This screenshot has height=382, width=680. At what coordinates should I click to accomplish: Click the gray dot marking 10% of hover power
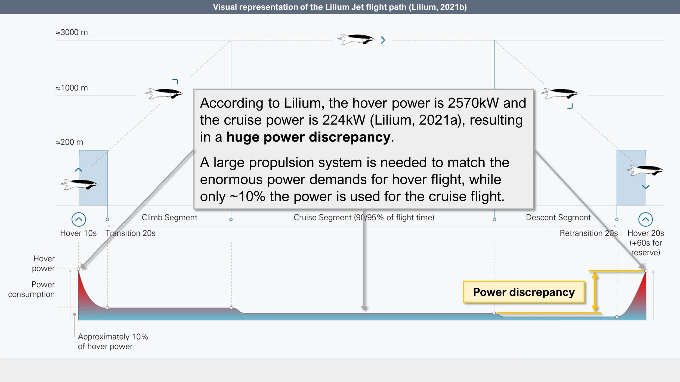[x=75, y=314]
